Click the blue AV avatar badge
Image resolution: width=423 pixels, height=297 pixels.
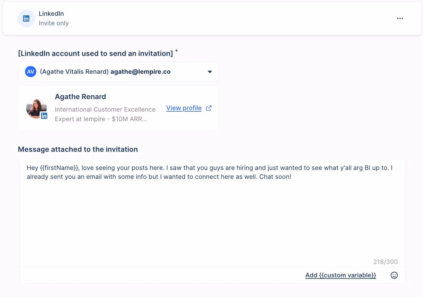point(31,72)
